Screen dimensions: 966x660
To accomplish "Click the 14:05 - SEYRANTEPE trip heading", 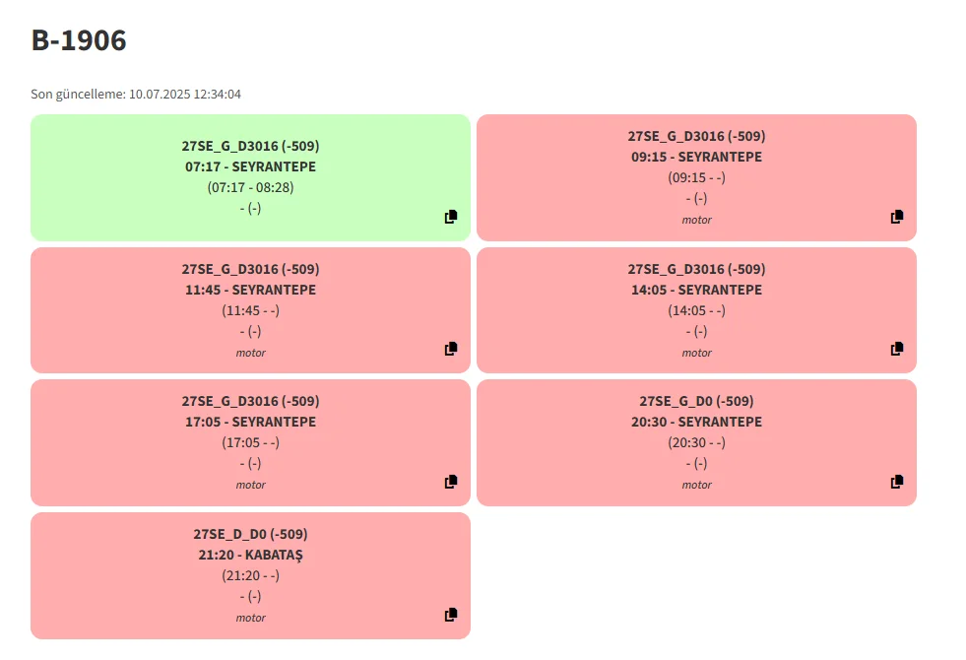I will coord(696,290).
